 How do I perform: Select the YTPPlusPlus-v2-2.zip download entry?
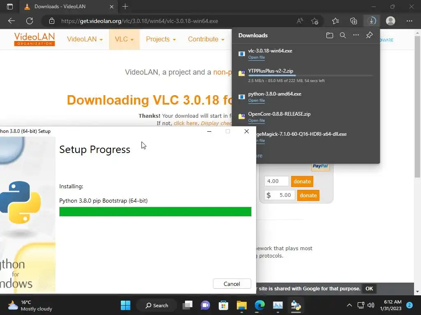tap(305, 75)
